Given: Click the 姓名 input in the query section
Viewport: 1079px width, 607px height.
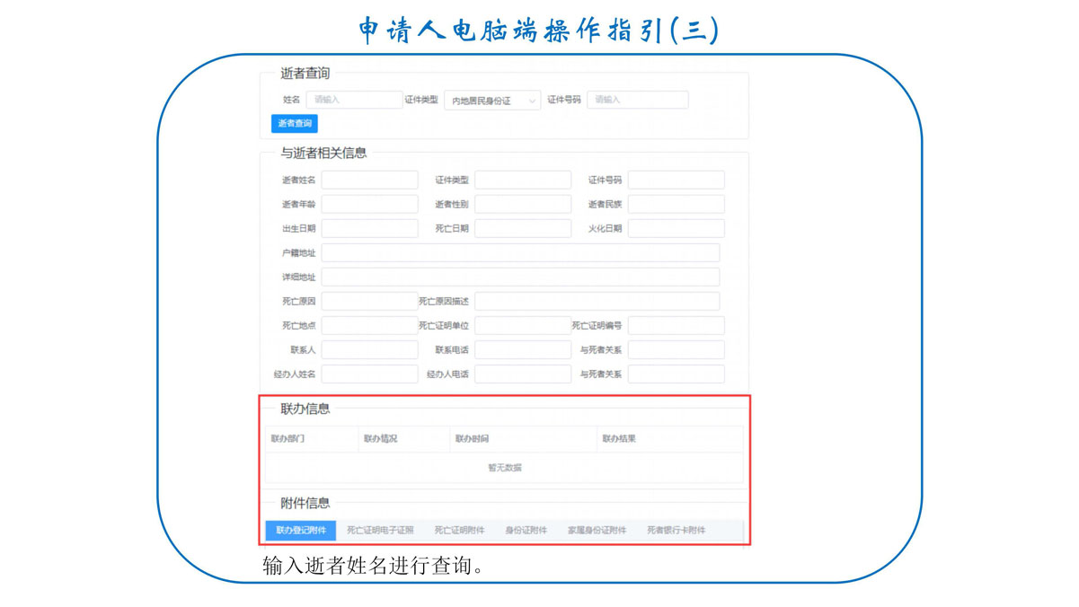Looking at the screenshot, I should tap(354, 100).
